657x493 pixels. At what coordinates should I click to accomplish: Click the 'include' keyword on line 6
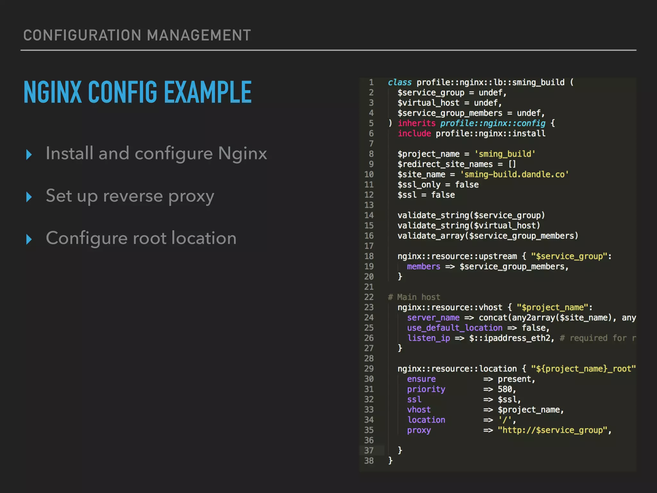pos(414,134)
